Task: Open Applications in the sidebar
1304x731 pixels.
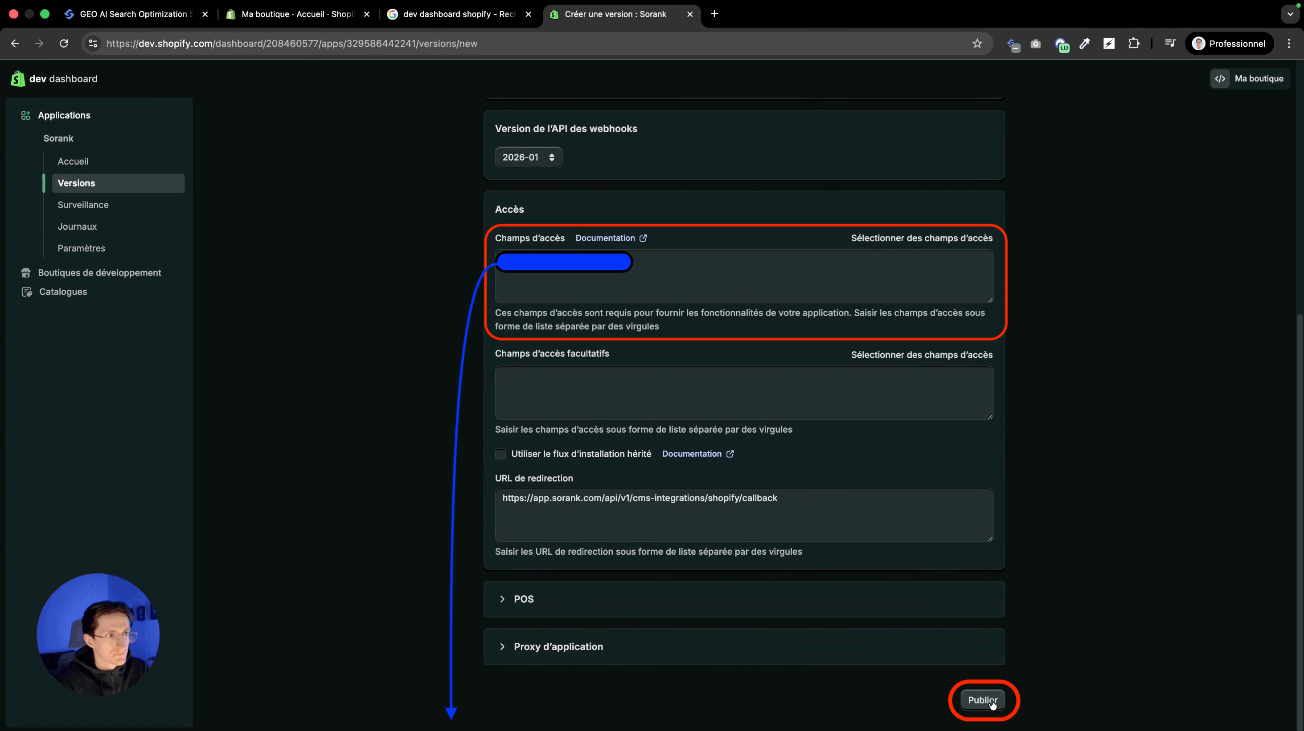Action: click(x=64, y=115)
